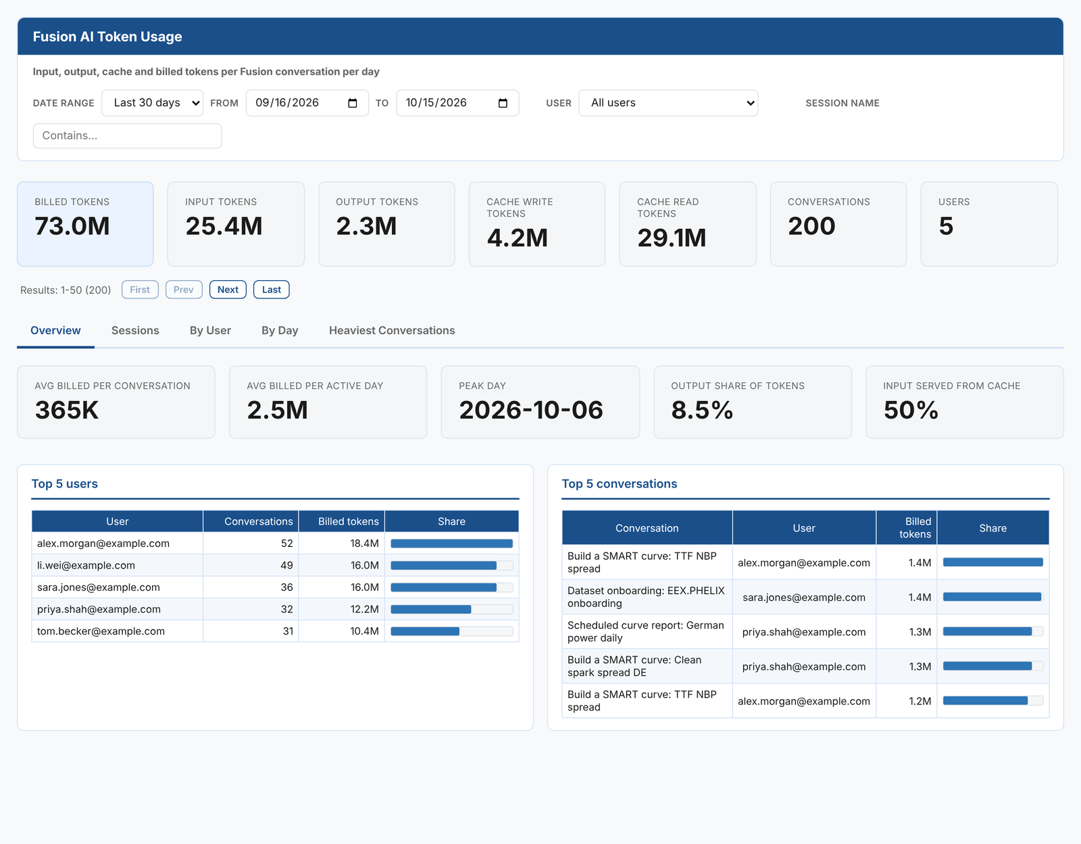
Task: Open the FROM date calendar picker icon
Action: pyautogui.click(x=353, y=103)
